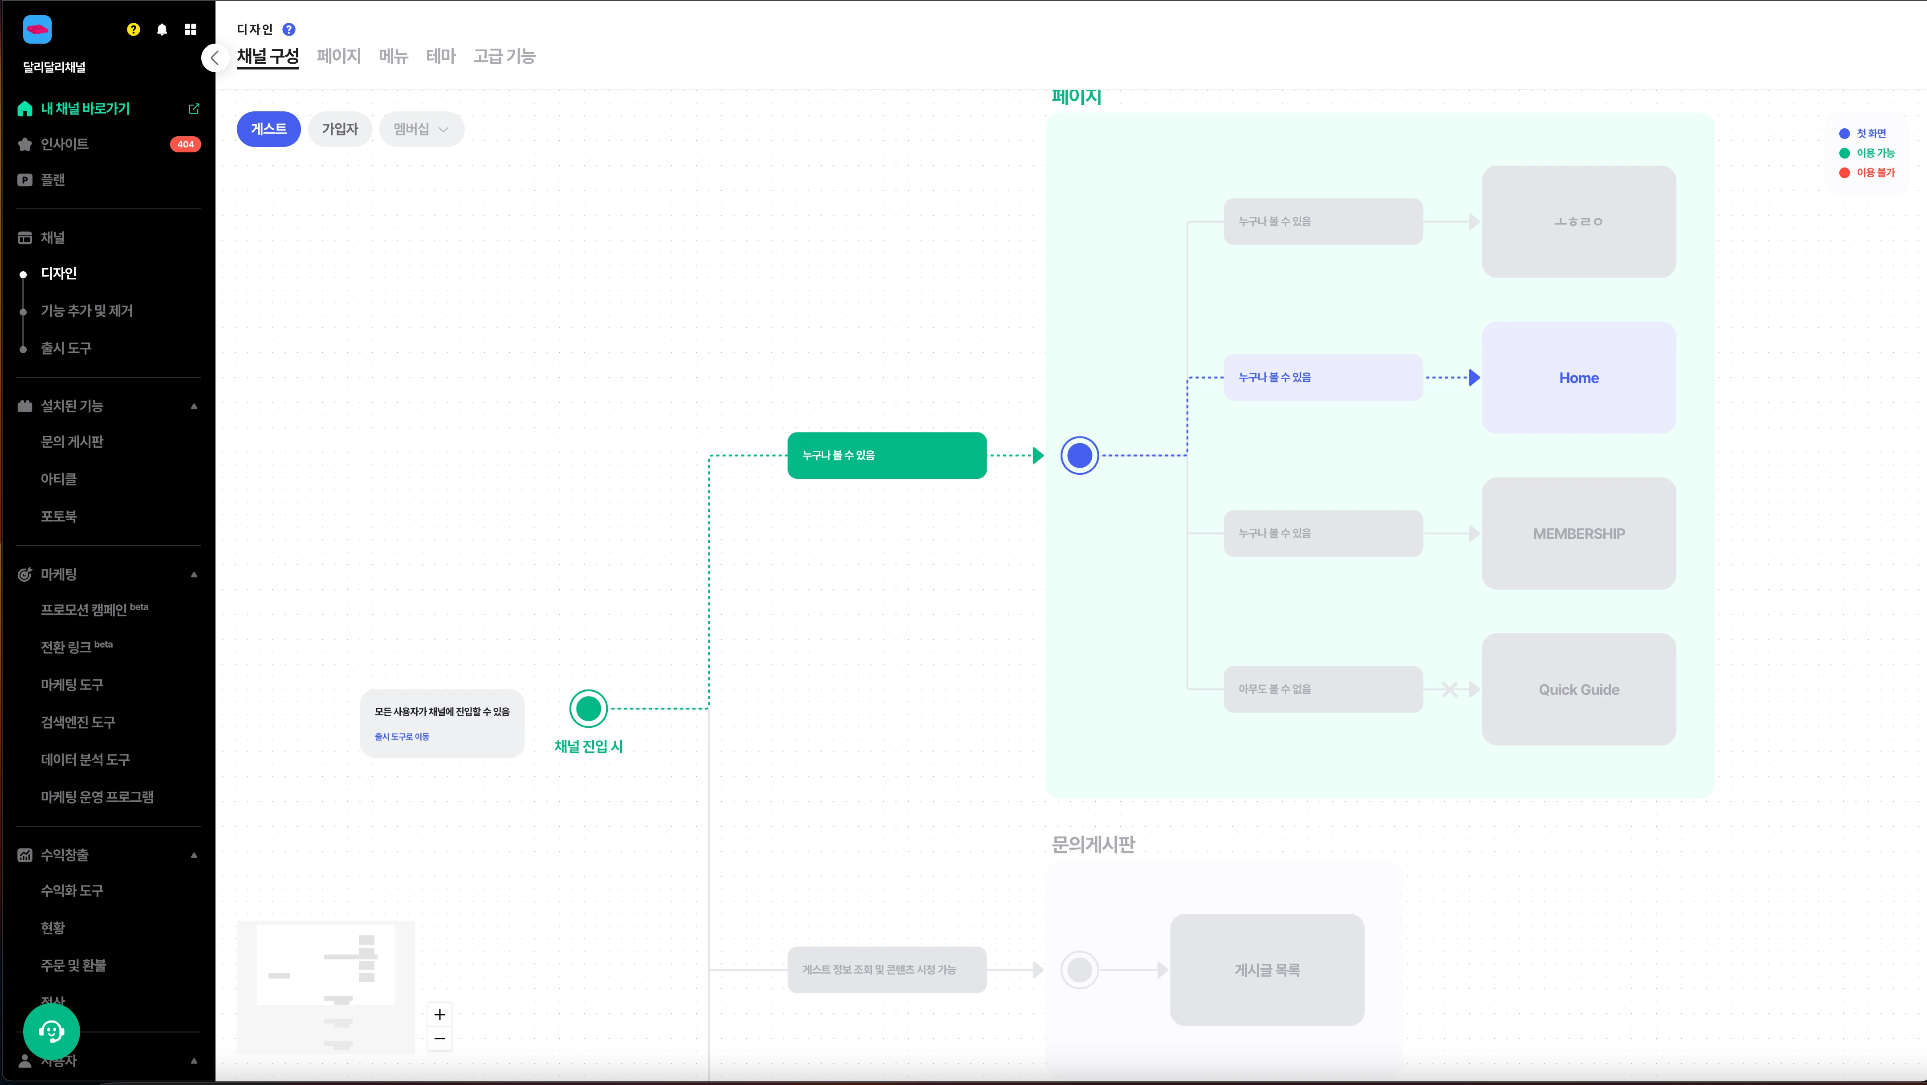Click the external link icon beside 내 채널 바로가기
The height and width of the screenshot is (1085, 1927).
pyautogui.click(x=194, y=109)
